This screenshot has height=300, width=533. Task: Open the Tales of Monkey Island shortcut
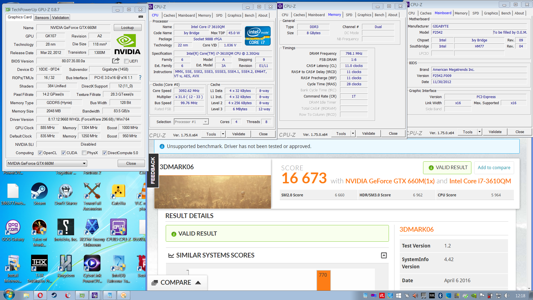39,232
